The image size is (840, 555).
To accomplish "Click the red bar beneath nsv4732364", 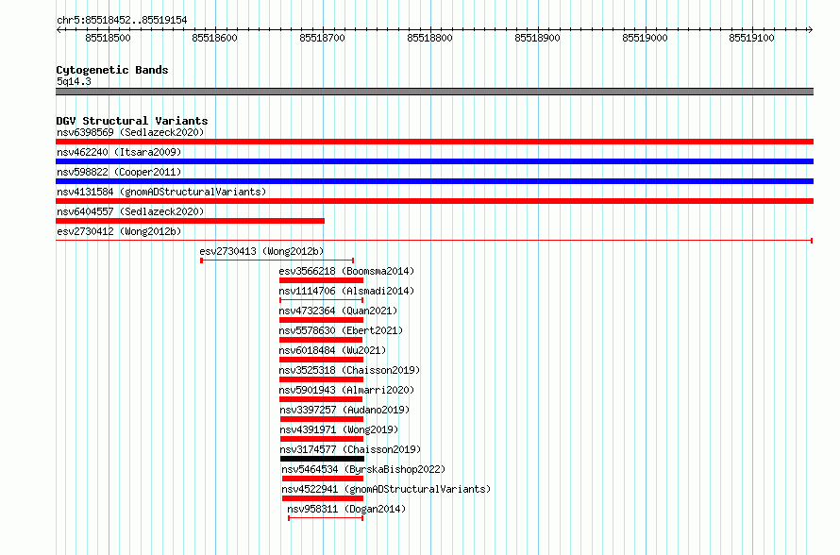I will (x=322, y=320).
